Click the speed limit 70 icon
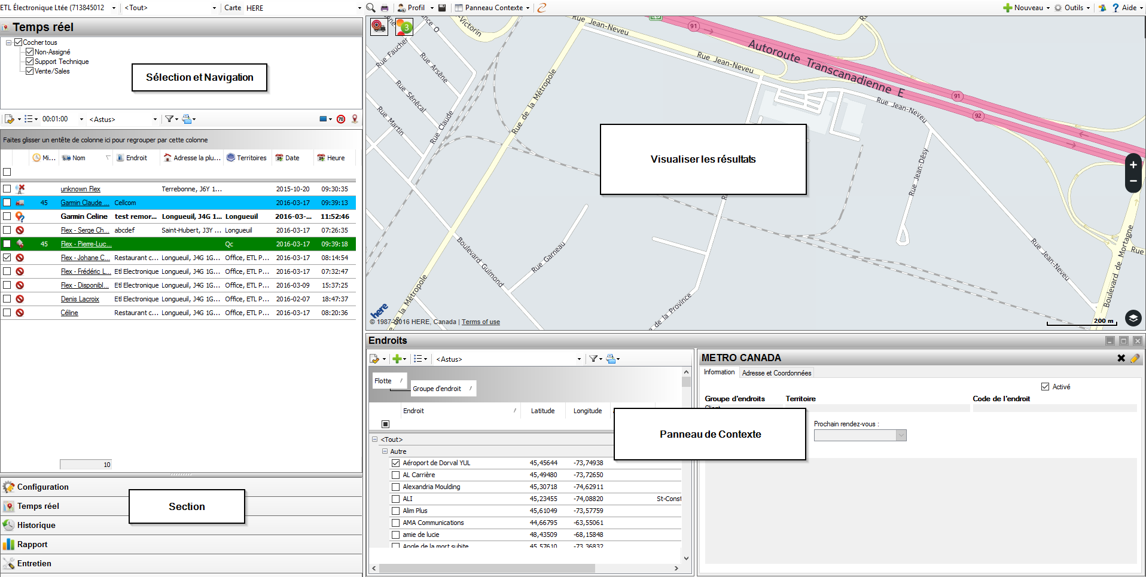The image size is (1146, 577). tap(341, 119)
